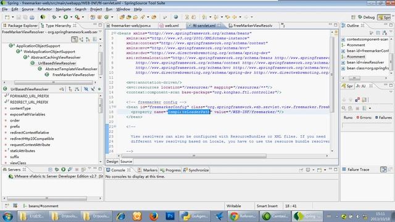Open the Navigate menu
Image resolution: width=395 pixels, height=222 pixels.
pyautogui.click(x=63, y=9)
